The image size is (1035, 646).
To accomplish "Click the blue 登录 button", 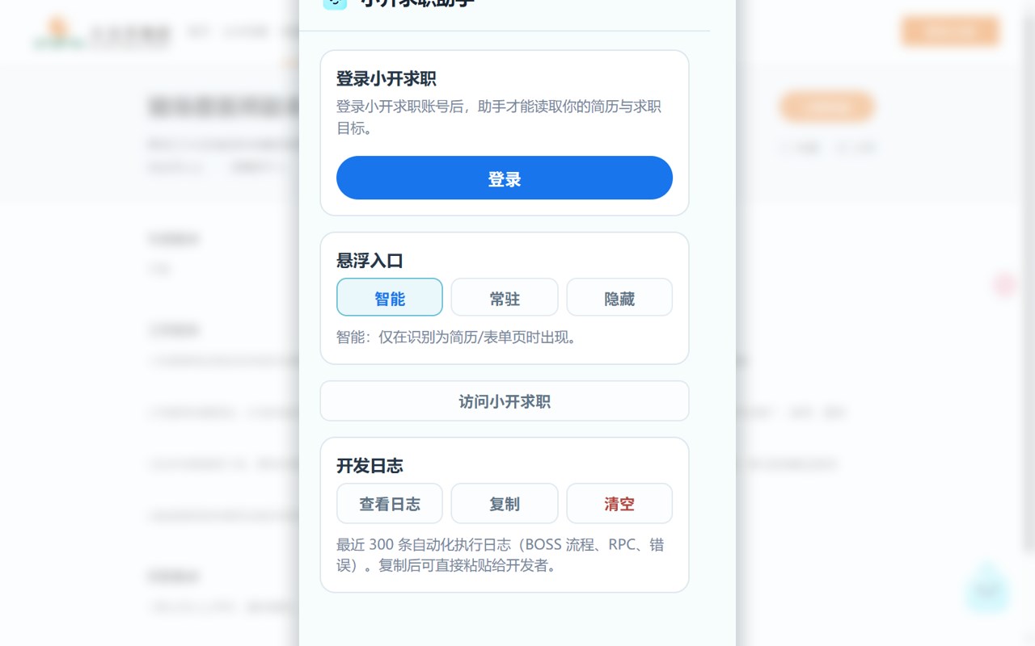I will (x=505, y=178).
